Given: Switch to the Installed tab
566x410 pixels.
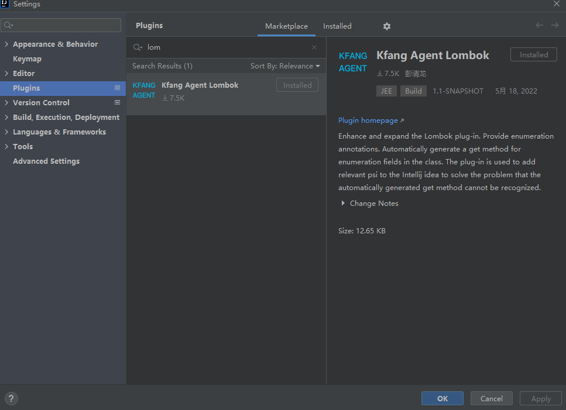Looking at the screenshot, I should click(x=337, y=26).
